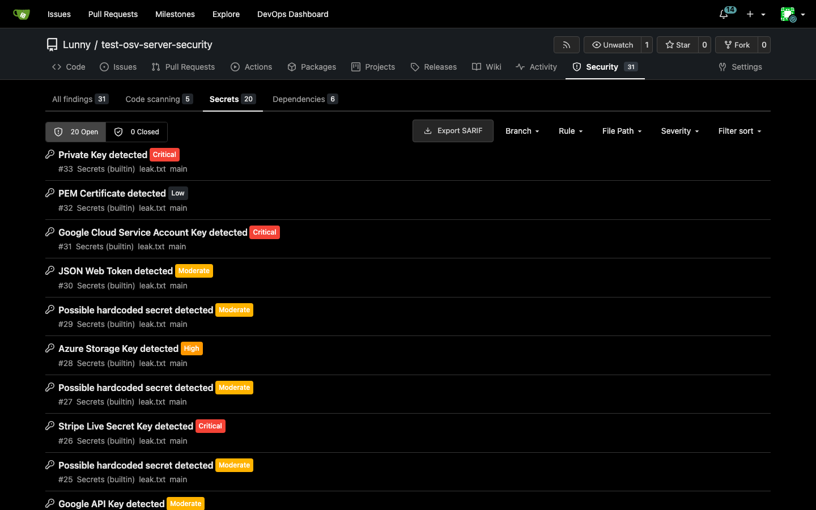Open the Actions tab

point(252,67)
